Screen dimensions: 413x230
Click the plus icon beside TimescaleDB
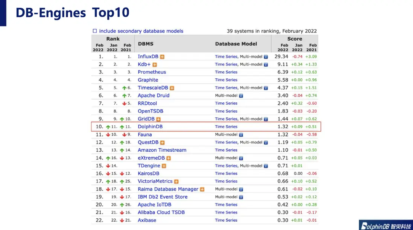(172, 88)
